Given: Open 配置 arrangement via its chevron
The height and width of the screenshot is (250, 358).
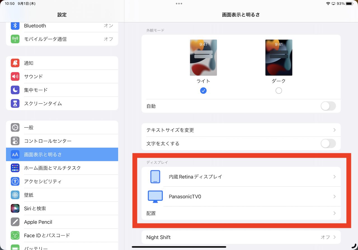Looking at the screenshot, I should [335, 213].
